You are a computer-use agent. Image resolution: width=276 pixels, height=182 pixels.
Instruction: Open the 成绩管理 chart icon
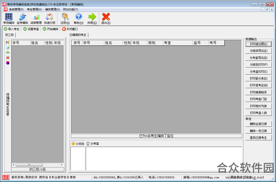coord(36,18)
